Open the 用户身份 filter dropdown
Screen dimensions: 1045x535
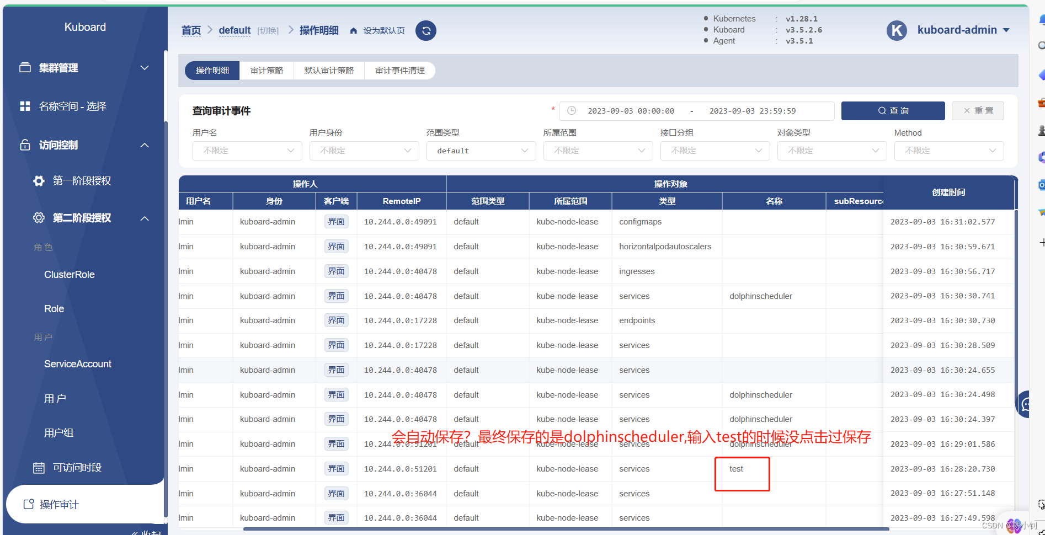pyautogui.click(x=364, y=151)
